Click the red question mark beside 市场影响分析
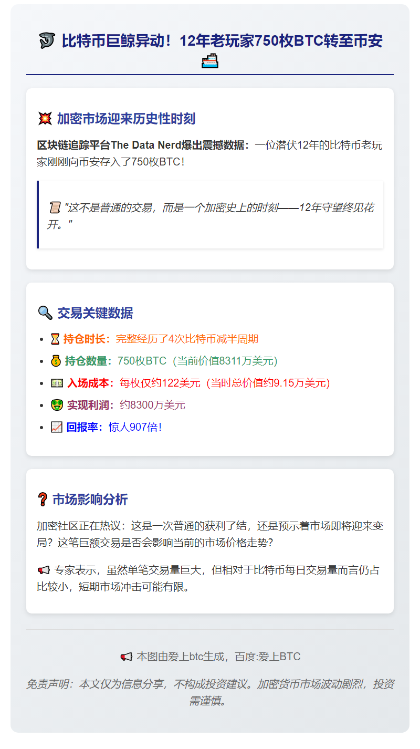This screenshot has width=420, height=749. [x=43, y=500]
